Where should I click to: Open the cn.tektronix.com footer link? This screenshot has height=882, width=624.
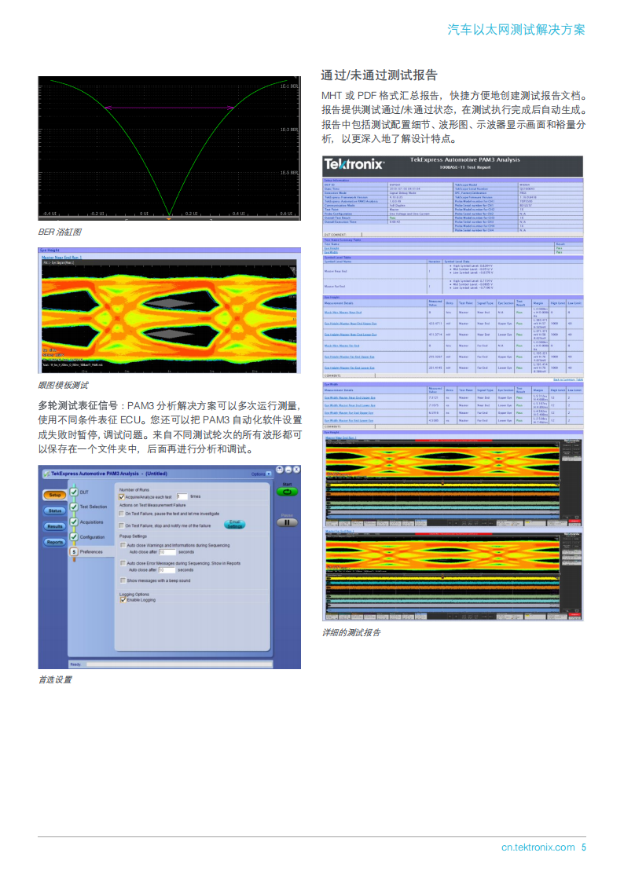[538, 847]
